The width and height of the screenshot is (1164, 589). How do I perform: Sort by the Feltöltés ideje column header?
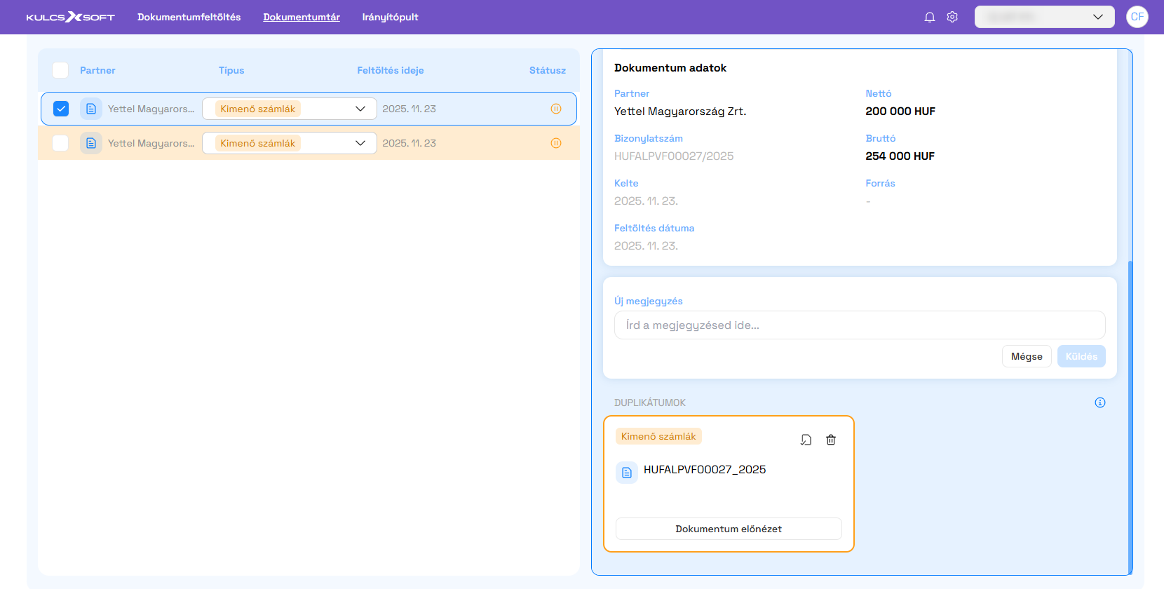pyautogui.click(x=391, y=70)
